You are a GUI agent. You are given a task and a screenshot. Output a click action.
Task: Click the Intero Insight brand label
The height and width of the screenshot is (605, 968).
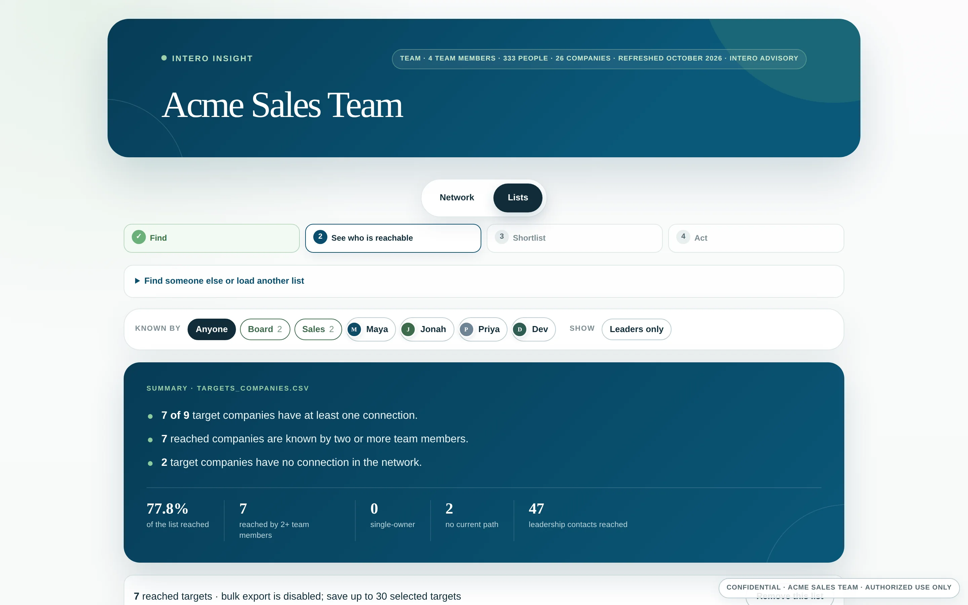(207, 58)
